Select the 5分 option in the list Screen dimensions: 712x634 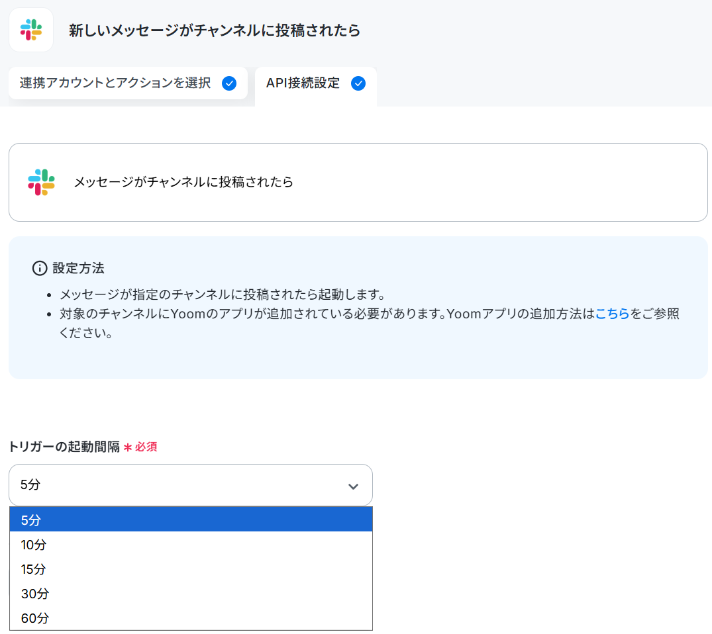click(x=191, y=520)
